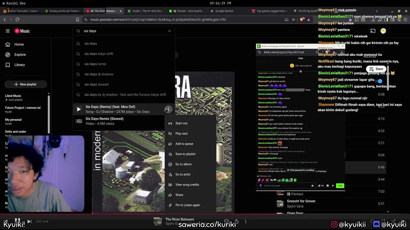Open the account avatar menu
Viewport: 410px width, 230px height.
click(383, 31)
